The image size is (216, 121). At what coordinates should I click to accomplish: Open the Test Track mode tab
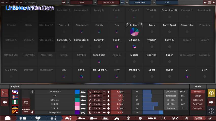pyautogui.click(x=198, y=104)
